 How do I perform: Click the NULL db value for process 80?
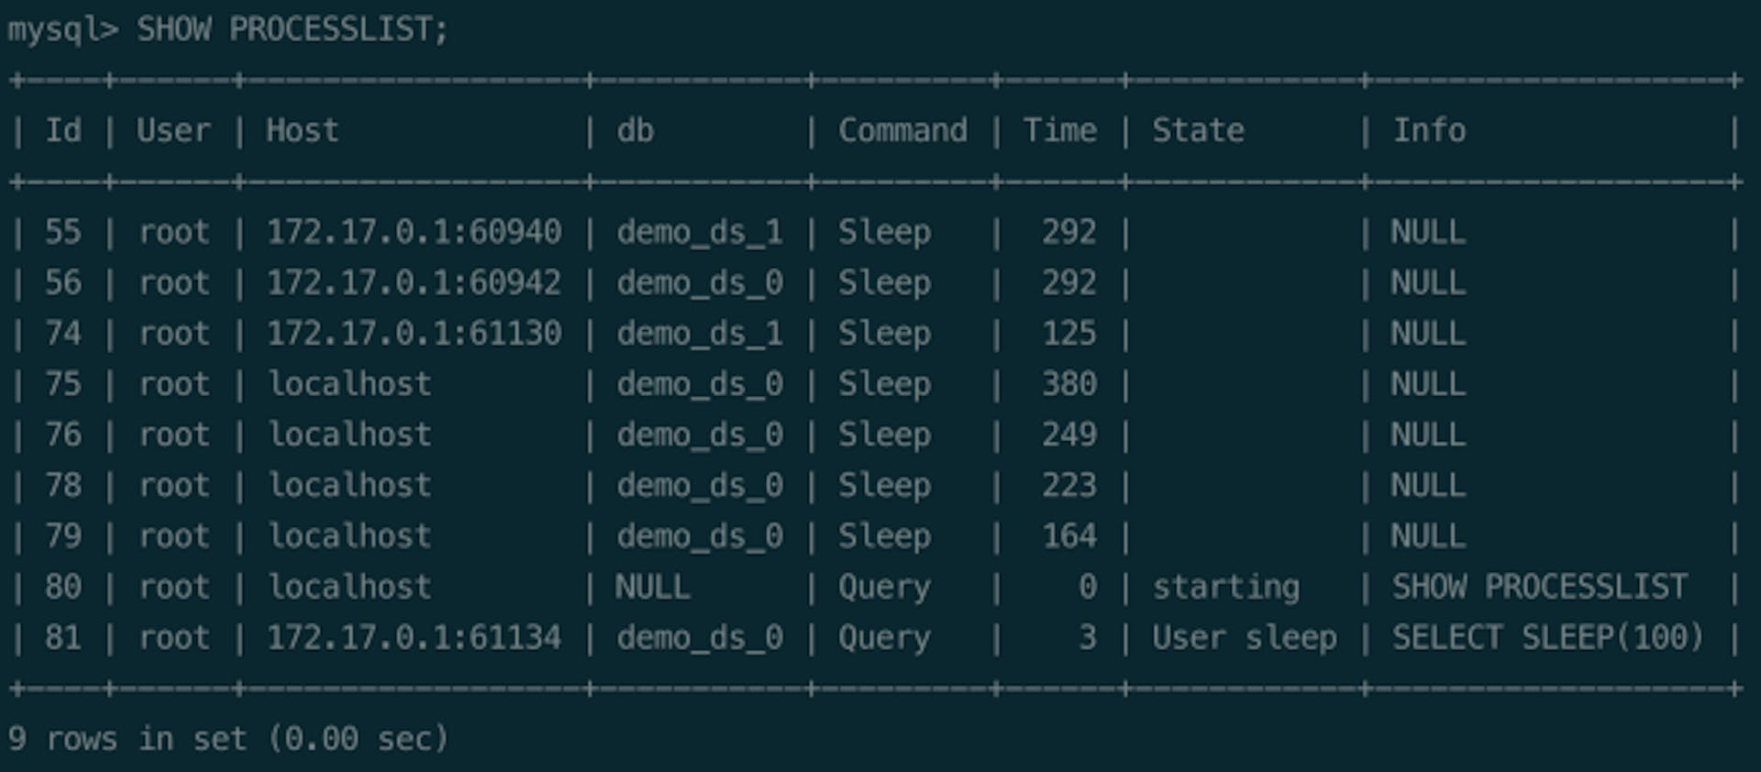click(652, 587)
